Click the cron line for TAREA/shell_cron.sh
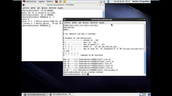172x96 pixels. pyautogui.click(x=87, y=59)
